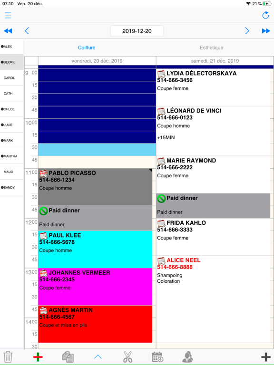Expand the toolbar with up chevron
Screen dimensions: 274x365
[x=98, y=356]
